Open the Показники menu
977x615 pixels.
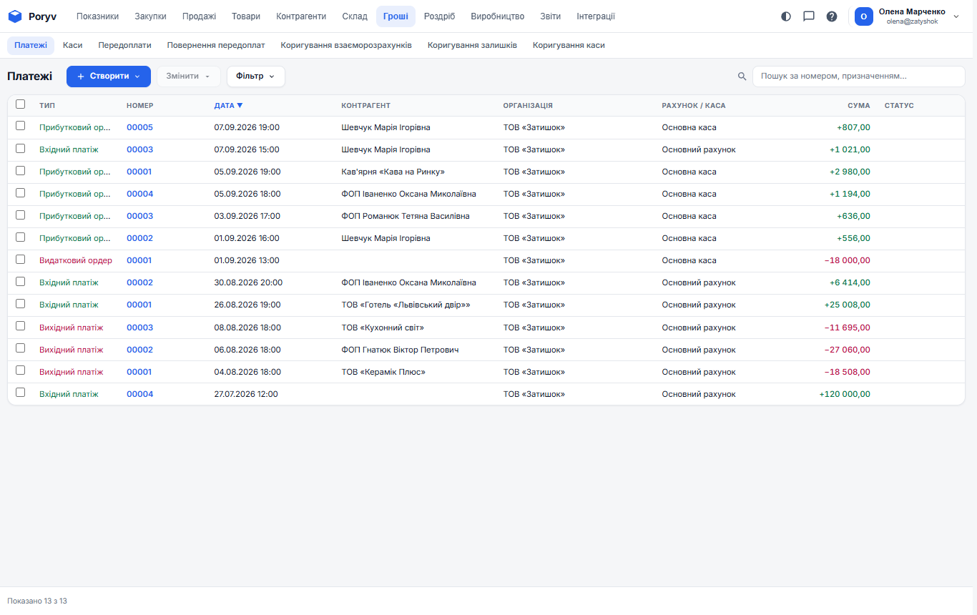[x=97, y=16]
